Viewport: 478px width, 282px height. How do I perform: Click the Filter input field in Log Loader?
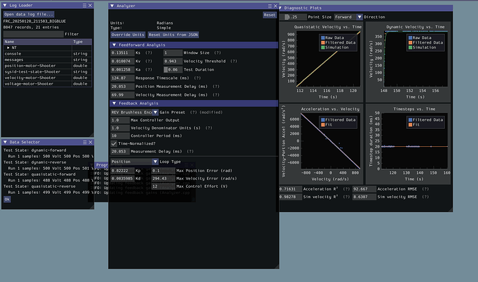tap(33, 34)
